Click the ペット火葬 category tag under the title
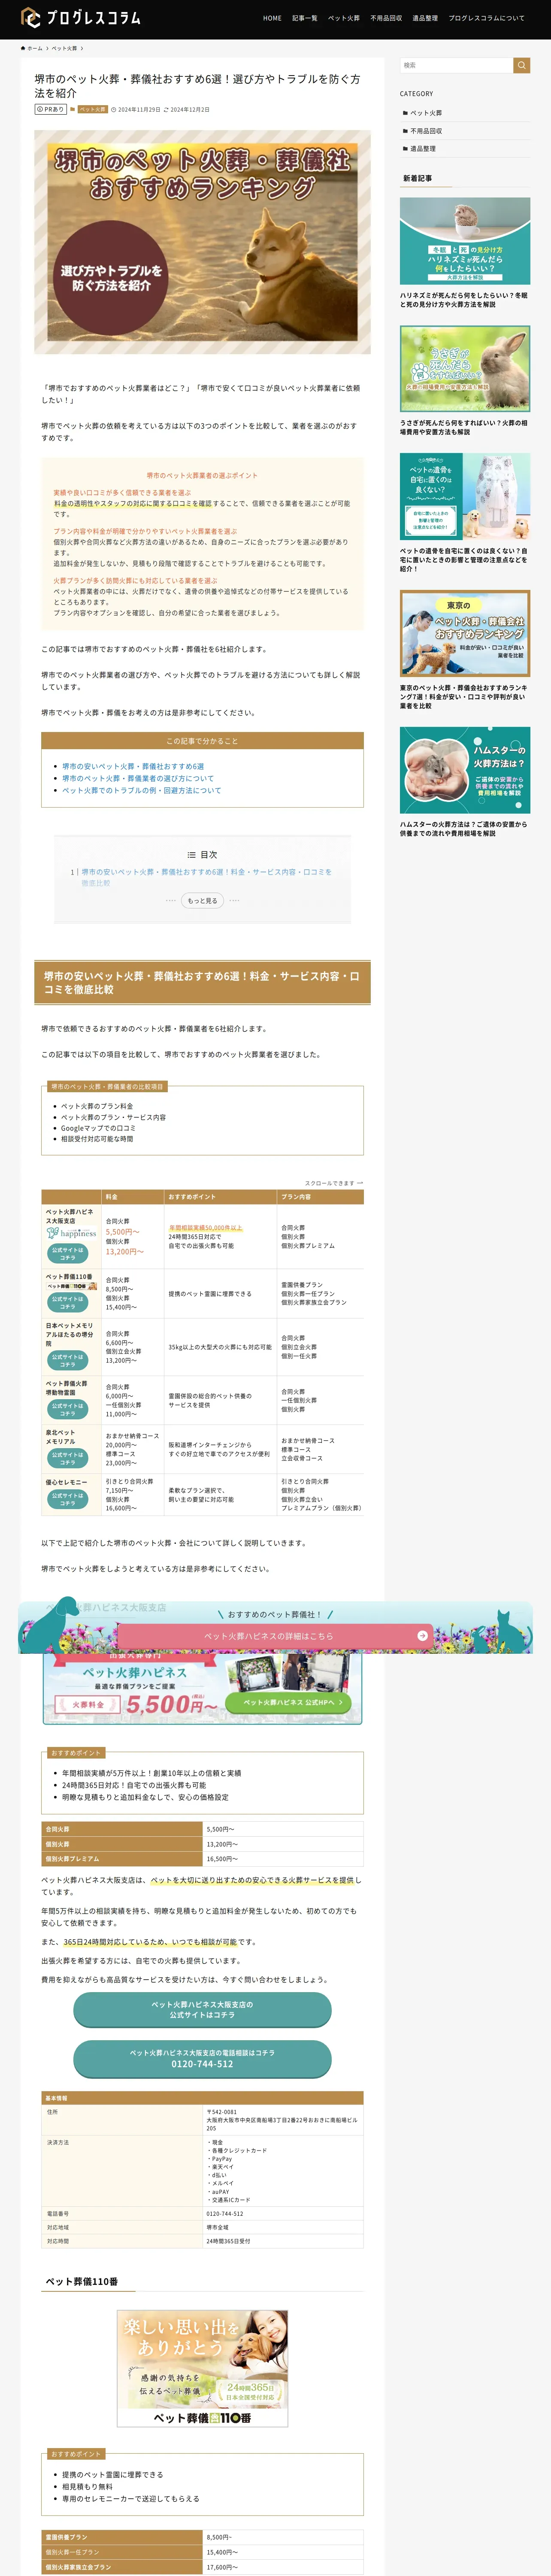The height and width of the screenshot is (2576, 551). [93, 110]
